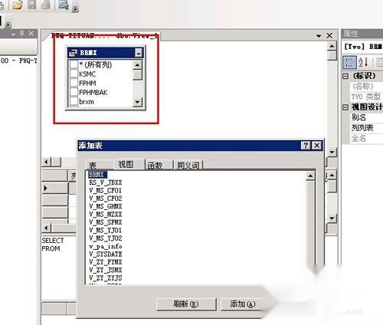The width and height of the screenshot is (383, 325).
Task: Sort properties alphabetically with A-Z icon
Action: point(363,62)
